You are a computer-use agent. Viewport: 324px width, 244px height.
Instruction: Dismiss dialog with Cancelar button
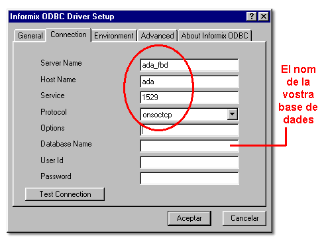pos(244,218)
